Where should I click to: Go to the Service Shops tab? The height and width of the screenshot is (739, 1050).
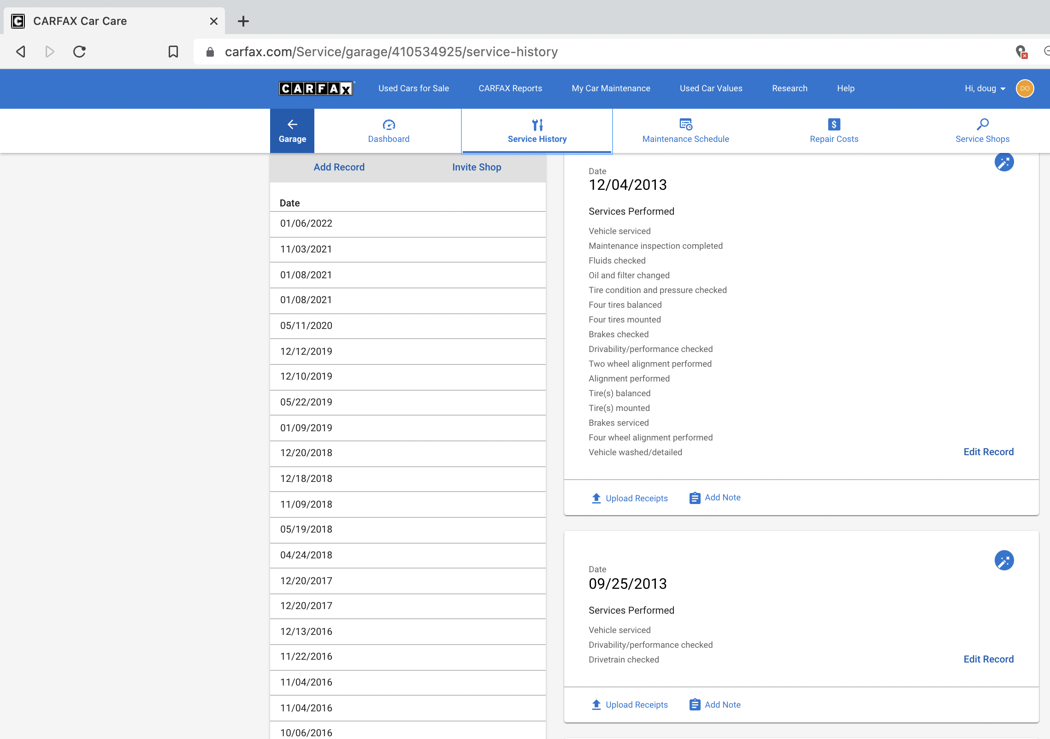click(x=982, y=131)
